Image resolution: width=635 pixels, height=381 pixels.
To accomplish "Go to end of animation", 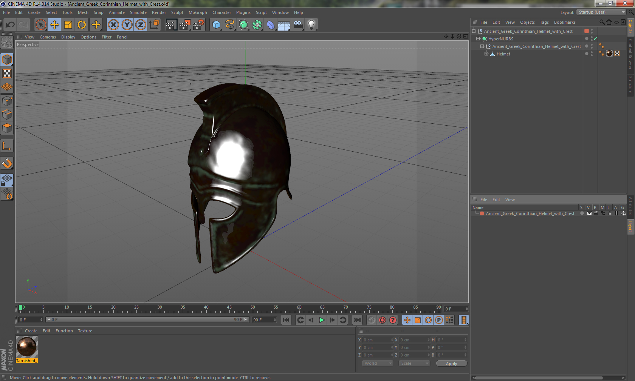I will click(357, 320).
